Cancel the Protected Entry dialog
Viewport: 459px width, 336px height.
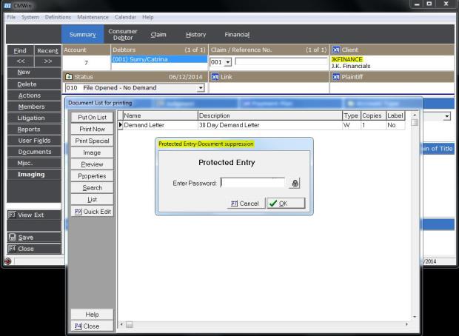pyautogui.click(x=245, y=203)
